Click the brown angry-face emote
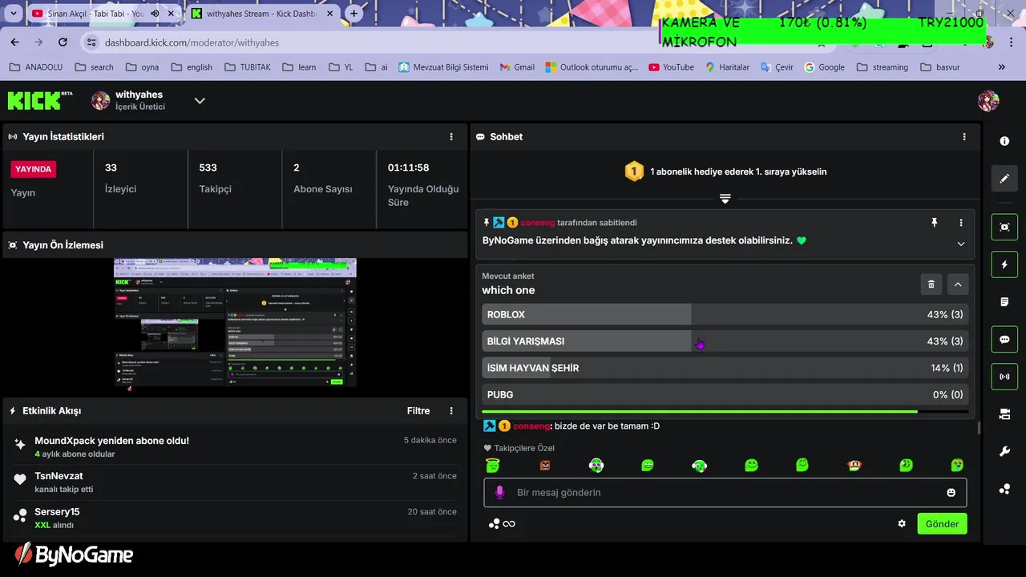Viewport: 1026px width, 577px height. click(x=545, y=466)
